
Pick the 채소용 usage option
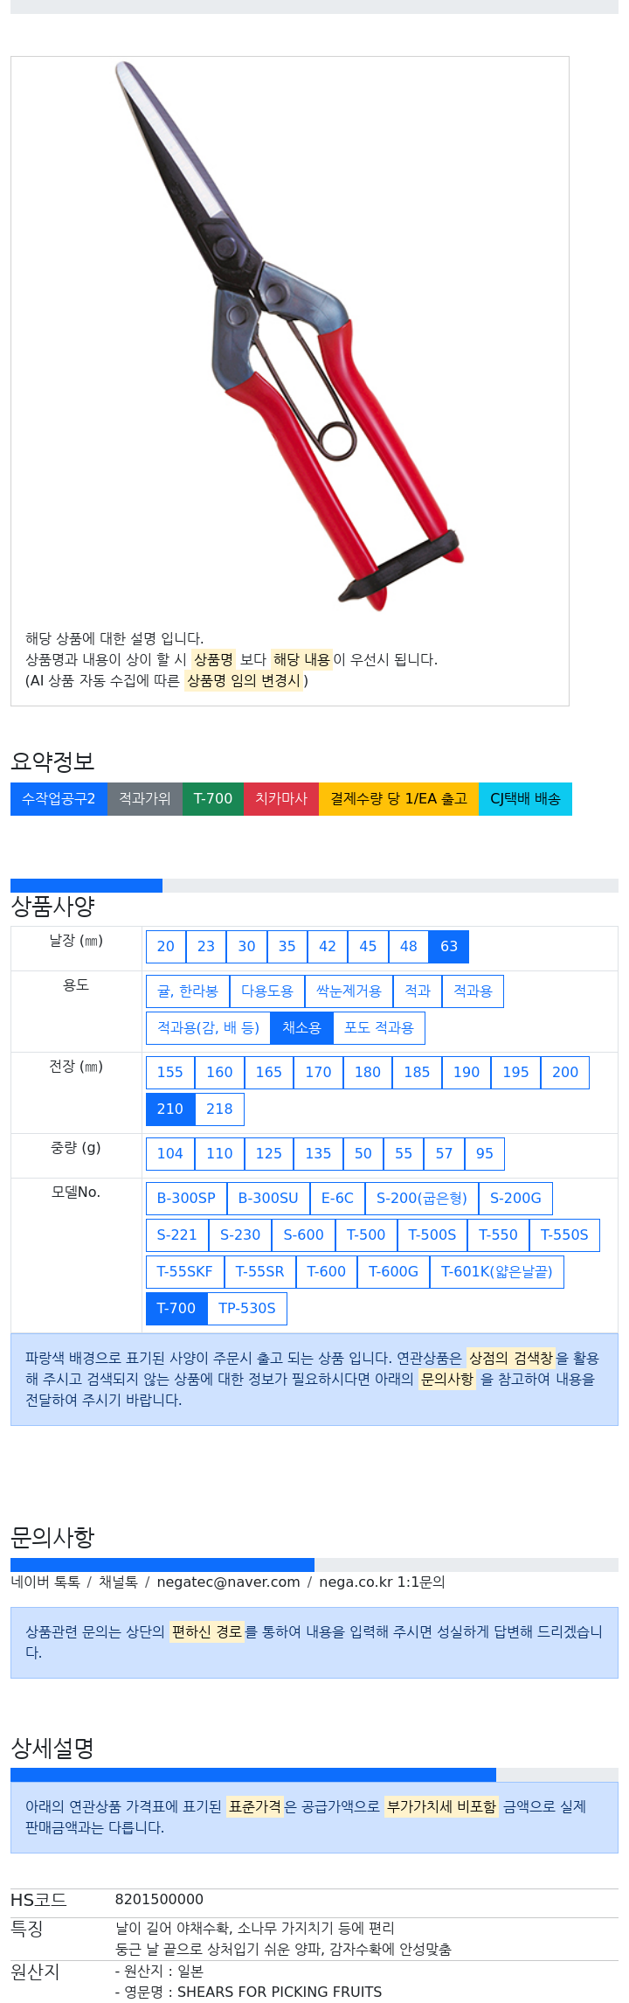click(x=301, y=1028)
